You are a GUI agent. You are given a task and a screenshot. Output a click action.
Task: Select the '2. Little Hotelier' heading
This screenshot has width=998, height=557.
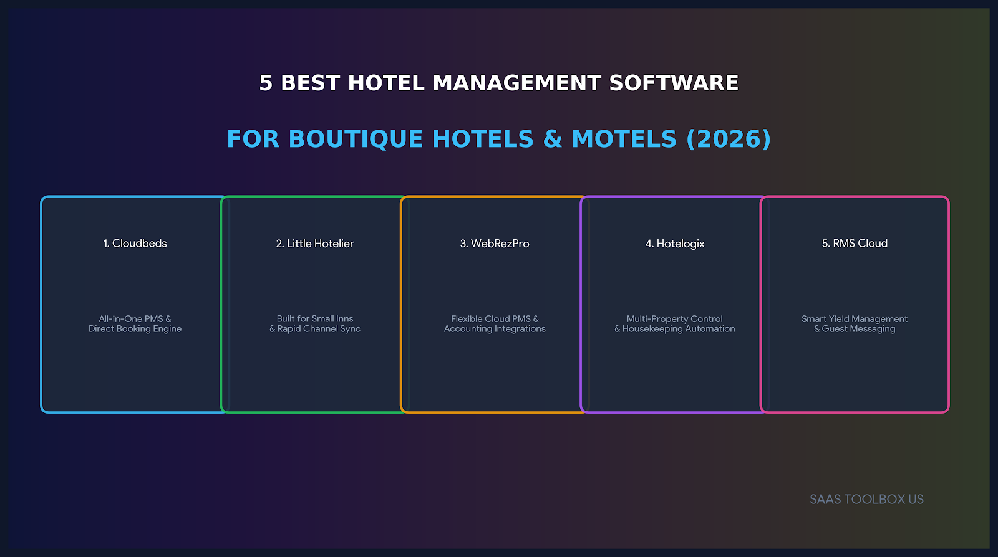tap(315, 244)
